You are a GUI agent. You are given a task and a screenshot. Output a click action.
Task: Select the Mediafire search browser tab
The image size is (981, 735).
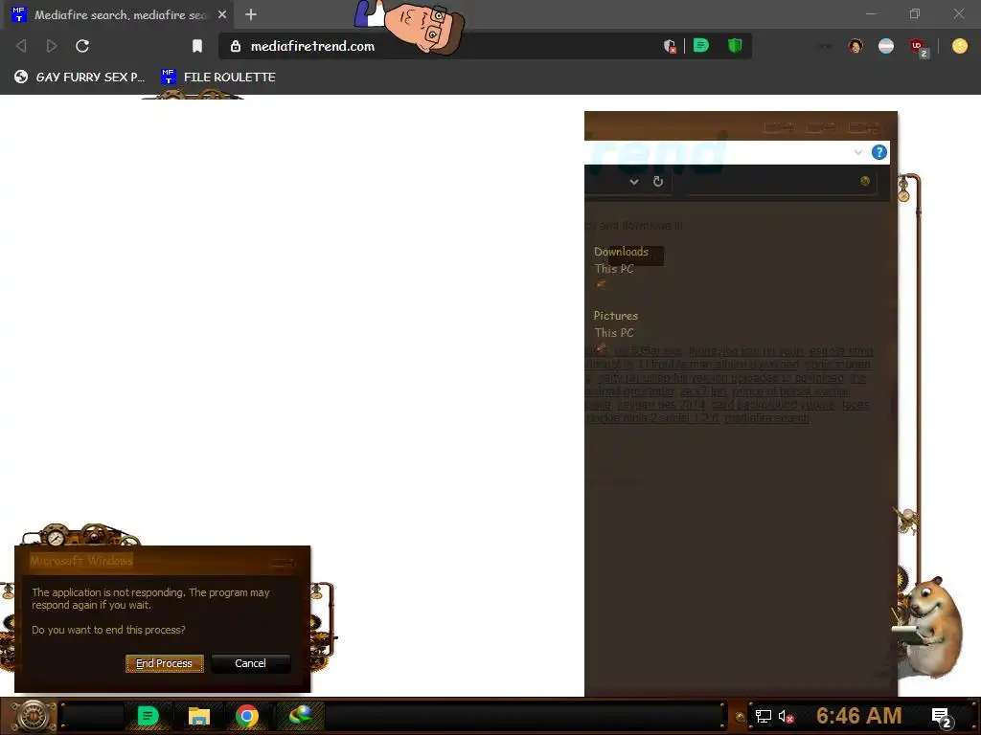pyautogui.click(x=119, y=14)
